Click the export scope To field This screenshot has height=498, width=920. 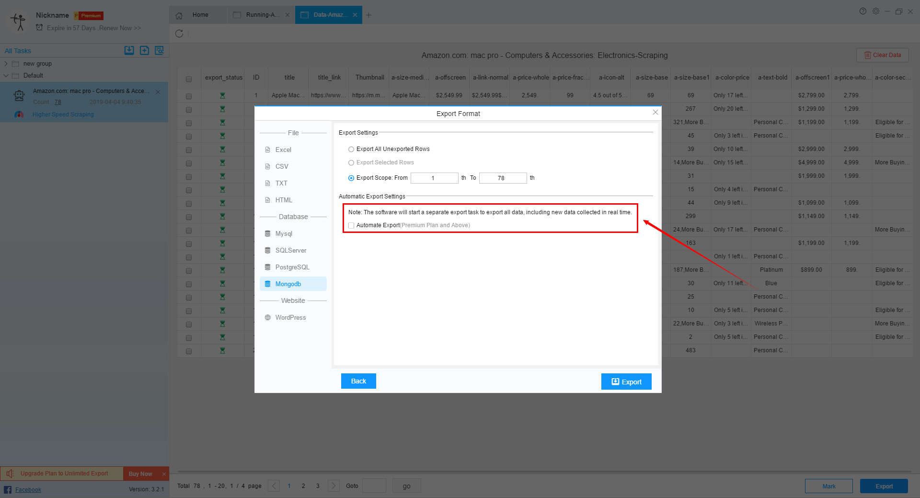coord(503,178)
